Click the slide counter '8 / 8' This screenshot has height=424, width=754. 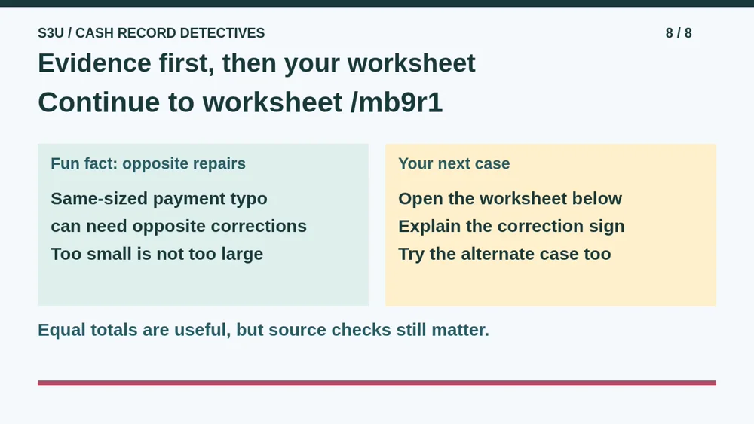[x=679, y=33]
